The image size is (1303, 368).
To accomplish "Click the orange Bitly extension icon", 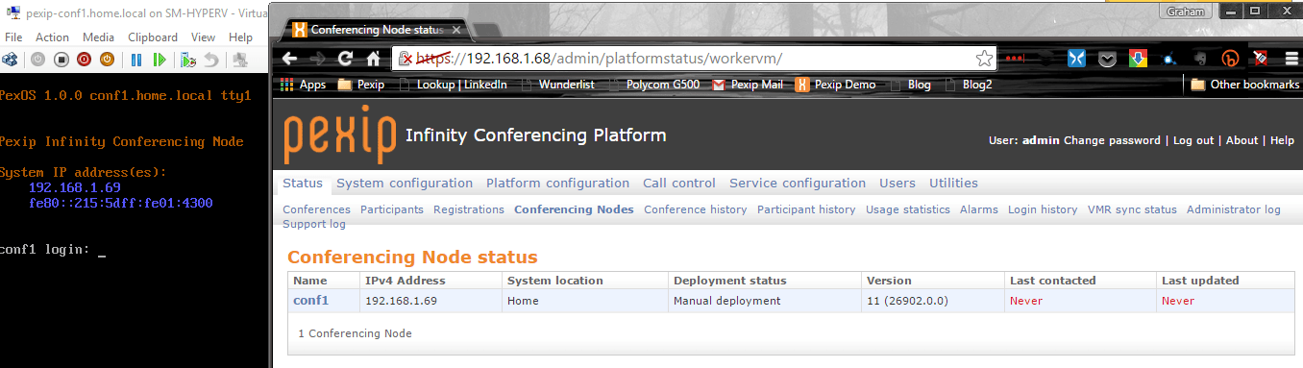I will coord(1229,59).
